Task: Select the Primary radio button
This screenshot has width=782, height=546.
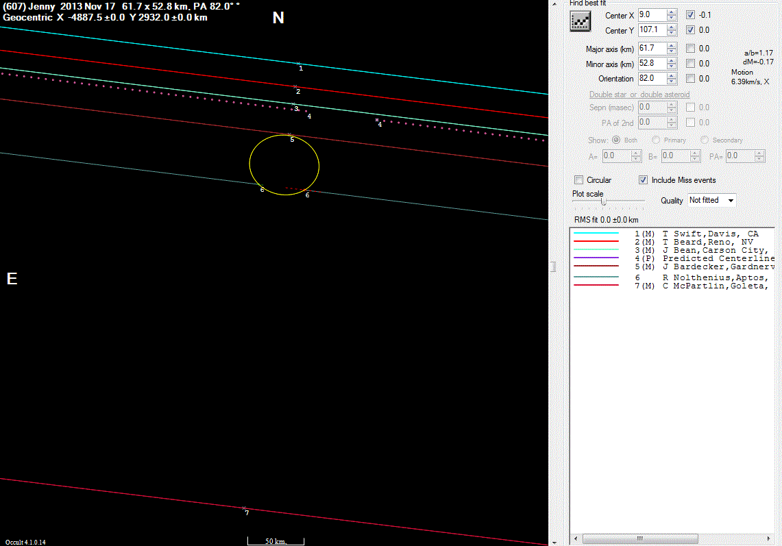Action: (656, 140)
